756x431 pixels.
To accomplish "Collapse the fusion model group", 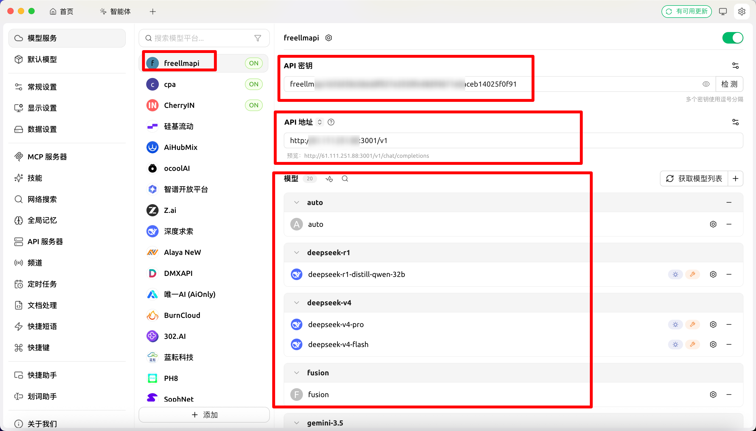I will click(x=296, y=373).
